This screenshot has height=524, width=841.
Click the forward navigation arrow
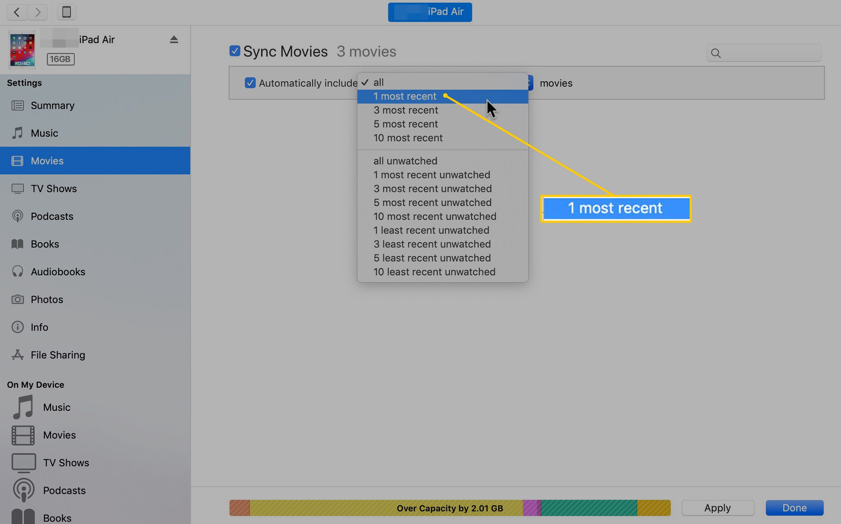pos(37,12)
